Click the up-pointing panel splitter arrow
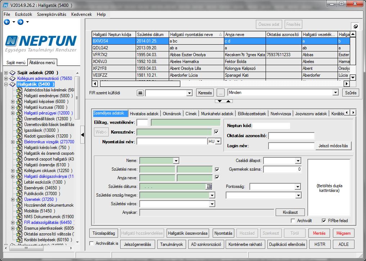 [x=228, y=101]
